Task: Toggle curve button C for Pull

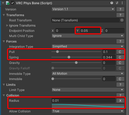Action: [120, 52]
